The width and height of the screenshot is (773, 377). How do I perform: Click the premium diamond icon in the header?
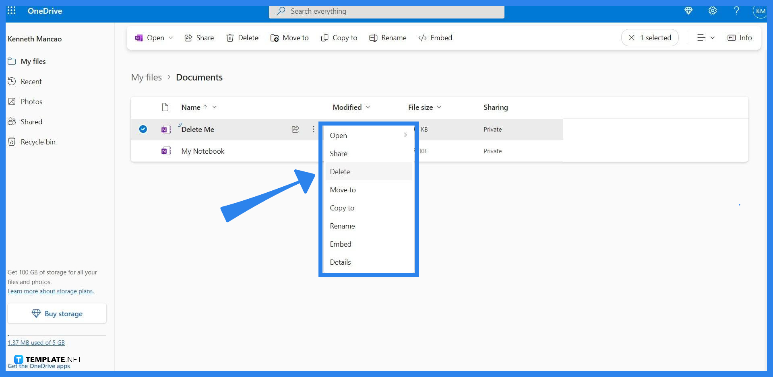tap(688, 11)
